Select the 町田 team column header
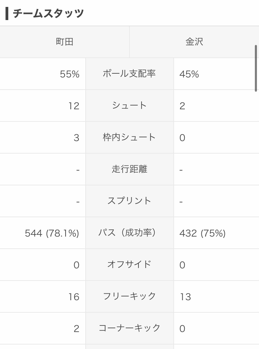 pyautogui.click(x=65, y=42)
